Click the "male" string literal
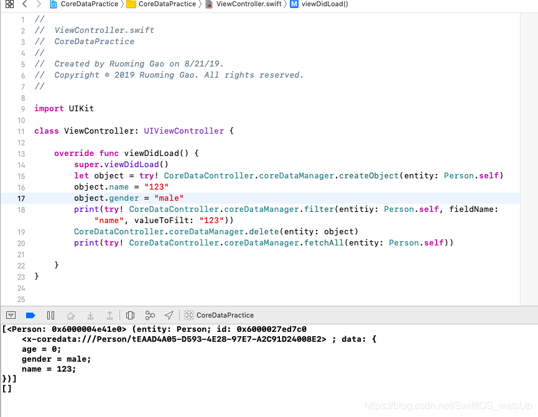This screenshot has width=538, height=417. 169,198
